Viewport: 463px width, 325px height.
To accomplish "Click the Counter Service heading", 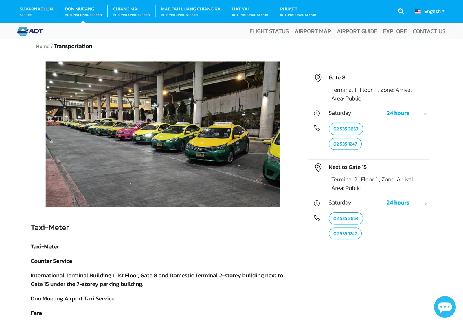I will pyautogui.click(x=52, y=261).
